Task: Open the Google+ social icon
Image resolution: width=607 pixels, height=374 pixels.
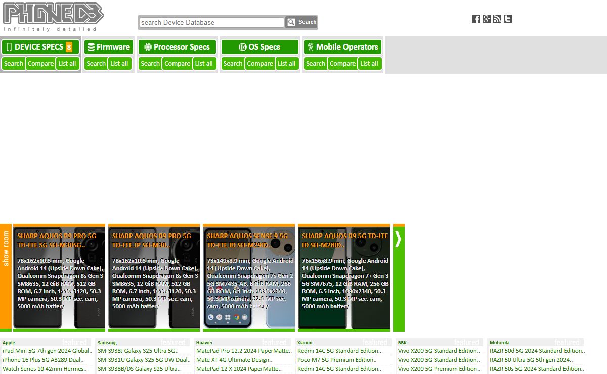Action: [487, 19]
